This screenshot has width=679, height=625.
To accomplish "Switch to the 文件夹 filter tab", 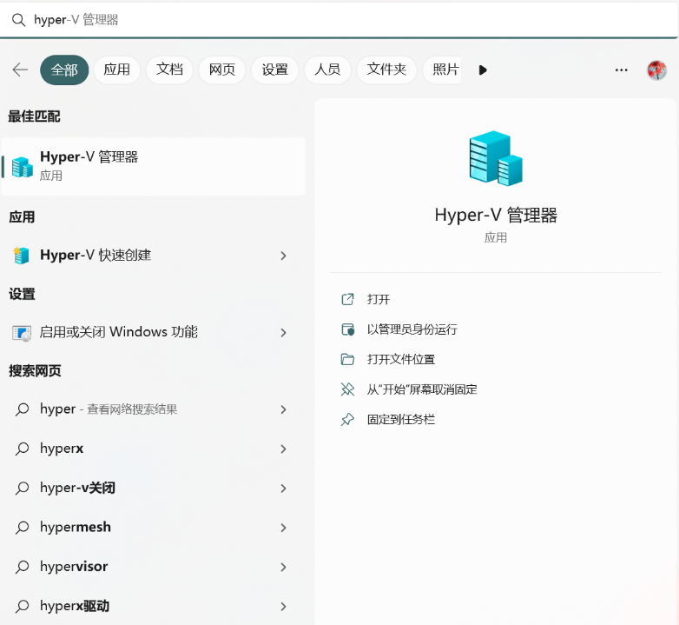I will tap(386, 70).
